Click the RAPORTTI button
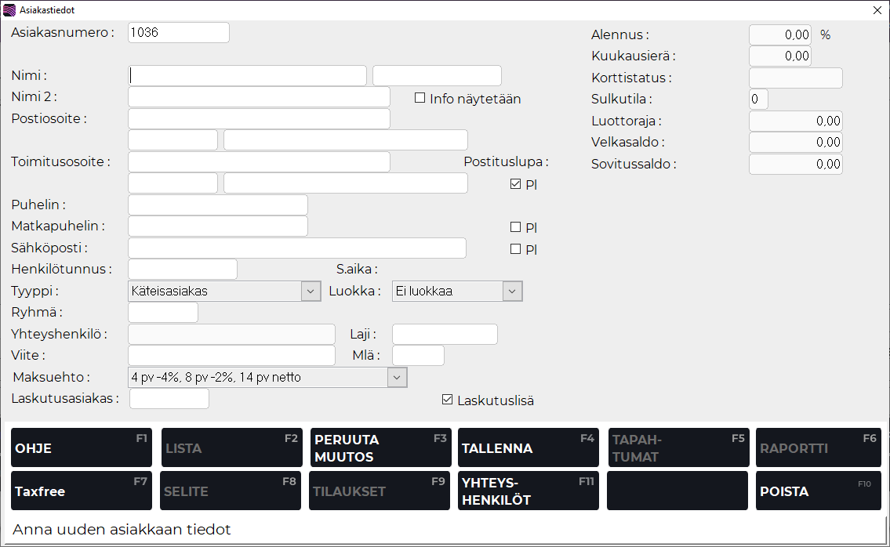Viewport: 890px width, 547px height. 818,447
